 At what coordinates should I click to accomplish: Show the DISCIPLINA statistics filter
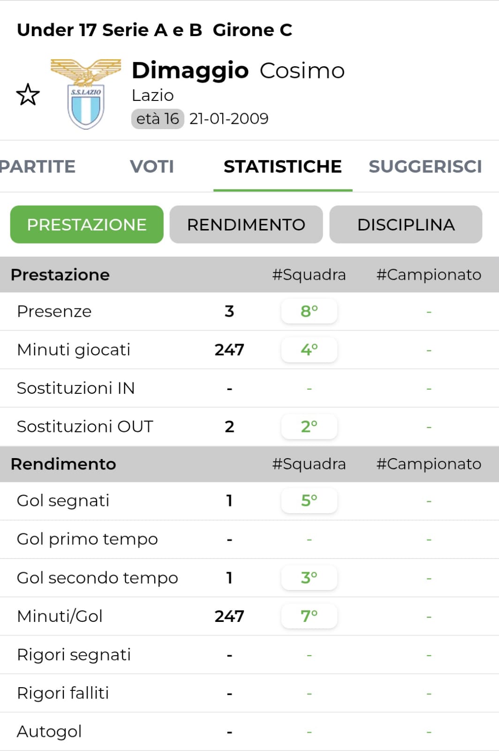point(406,224)
